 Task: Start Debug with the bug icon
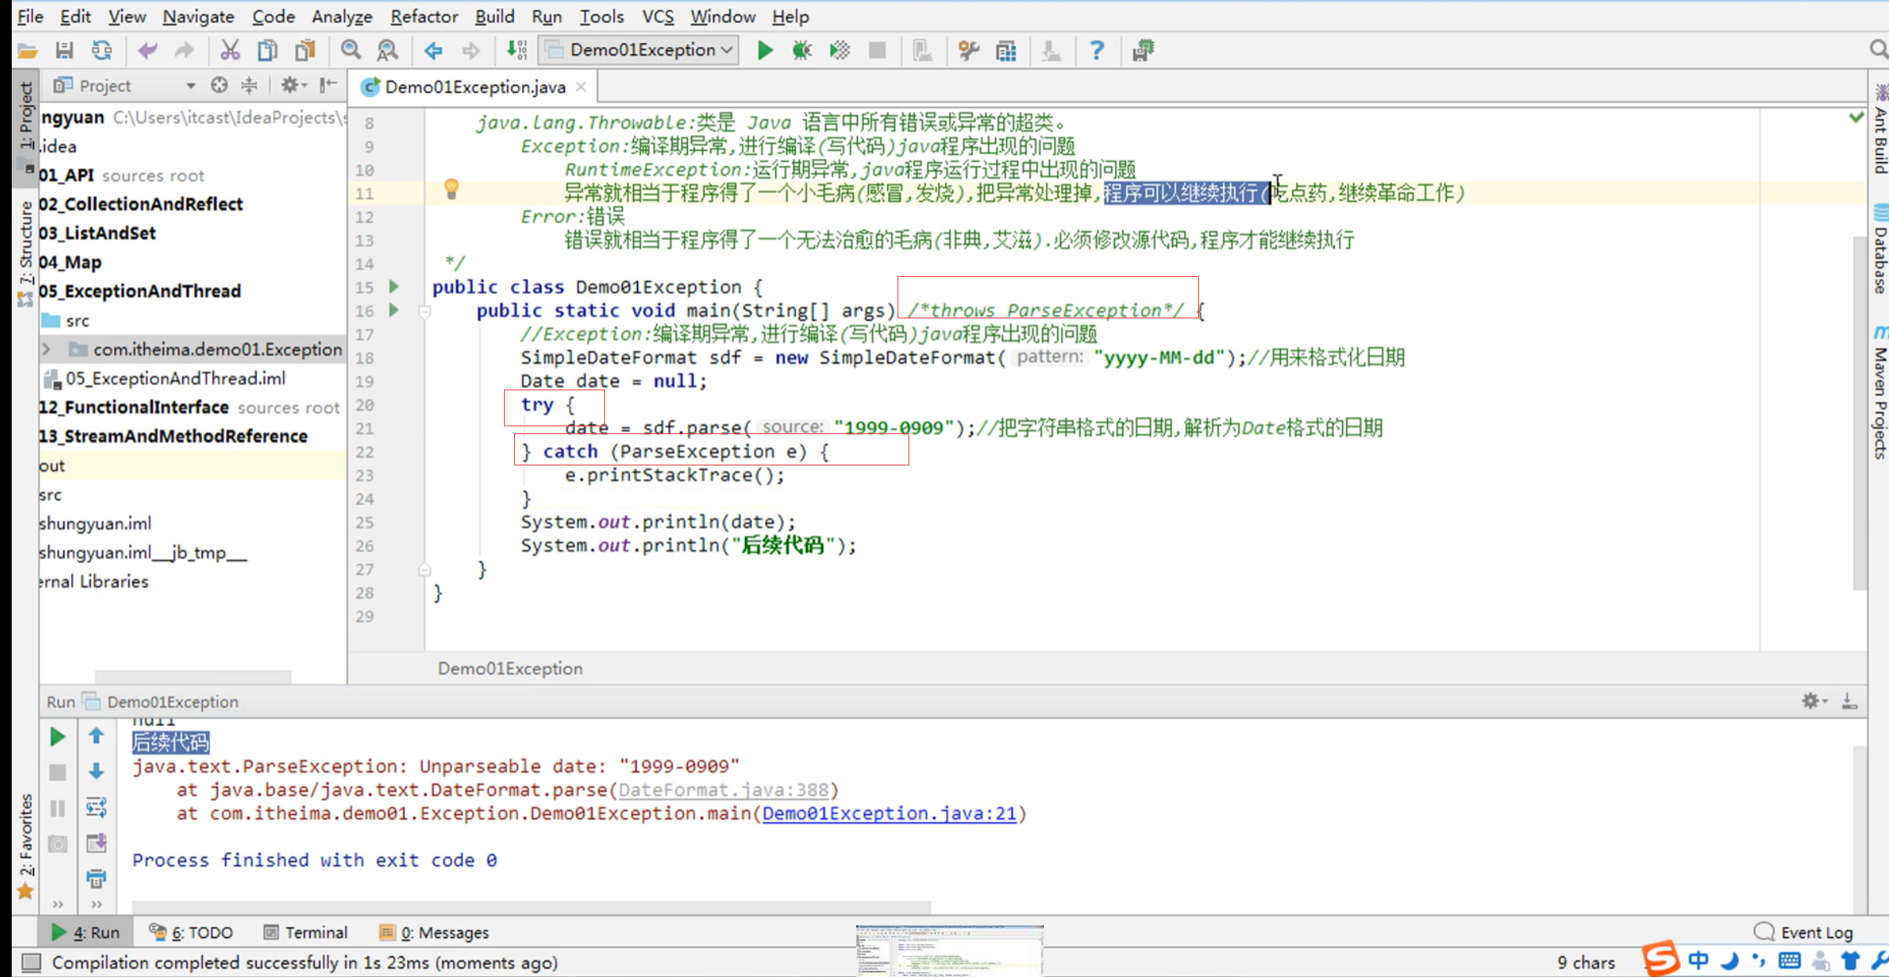[801, 51]
